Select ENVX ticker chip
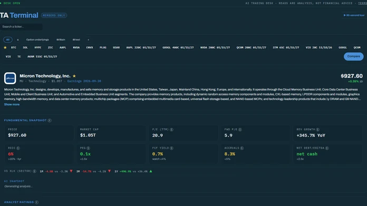 [90, 48]
